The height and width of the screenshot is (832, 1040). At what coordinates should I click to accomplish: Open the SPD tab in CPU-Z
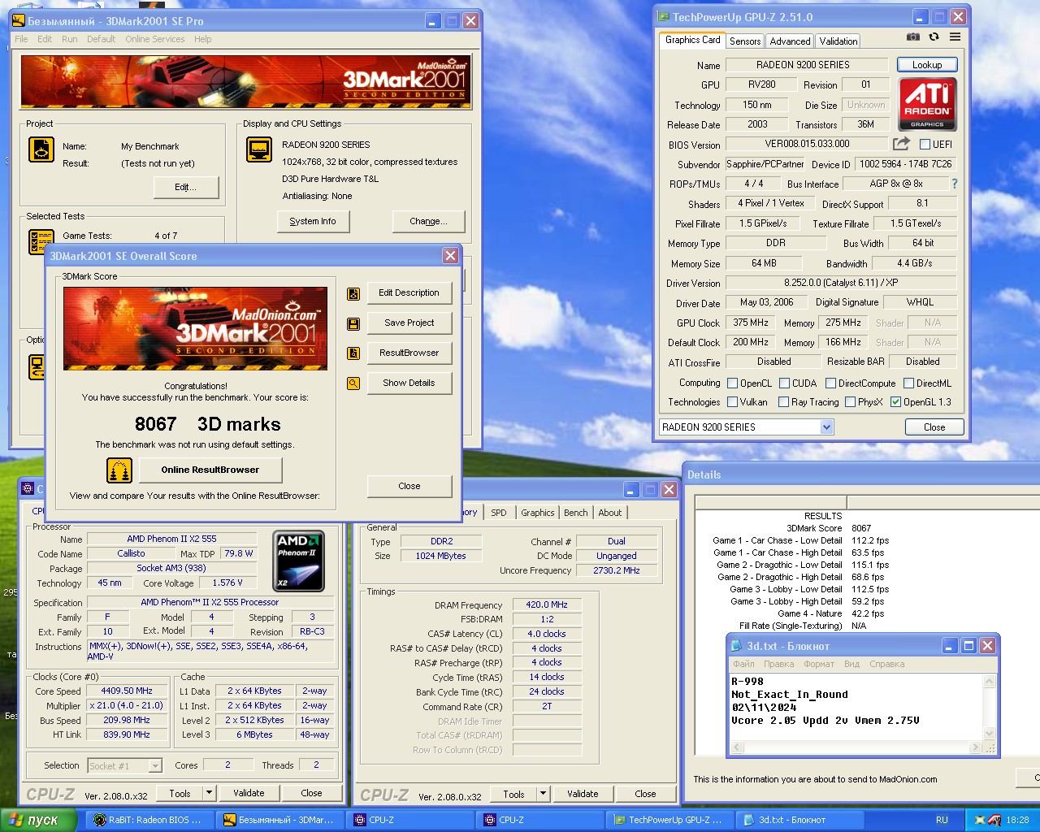499,513
